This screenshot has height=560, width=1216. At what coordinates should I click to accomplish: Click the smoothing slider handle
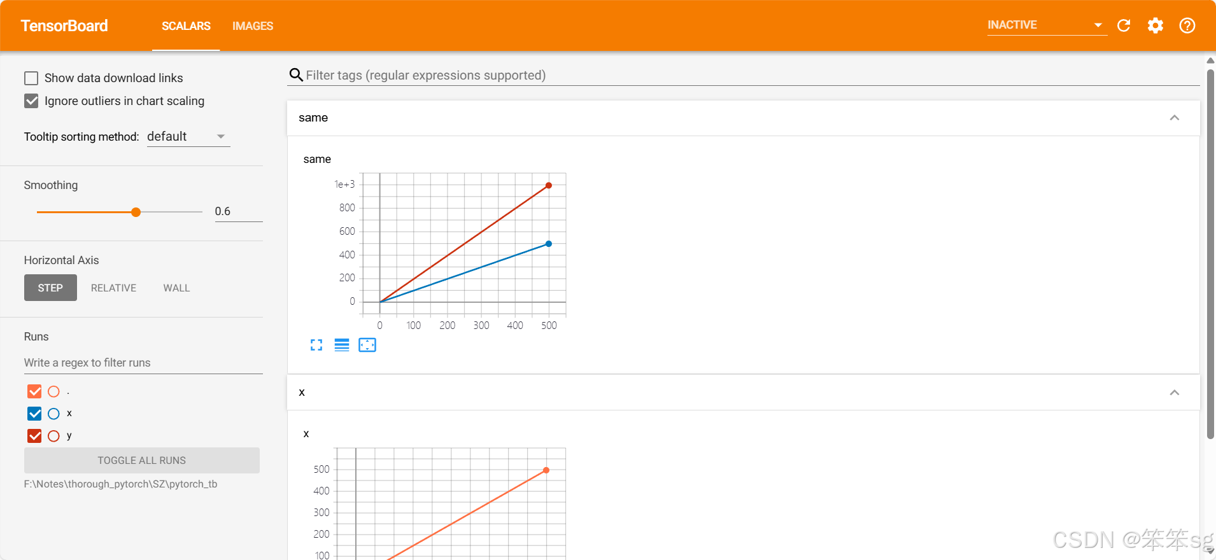pos(136,212)
